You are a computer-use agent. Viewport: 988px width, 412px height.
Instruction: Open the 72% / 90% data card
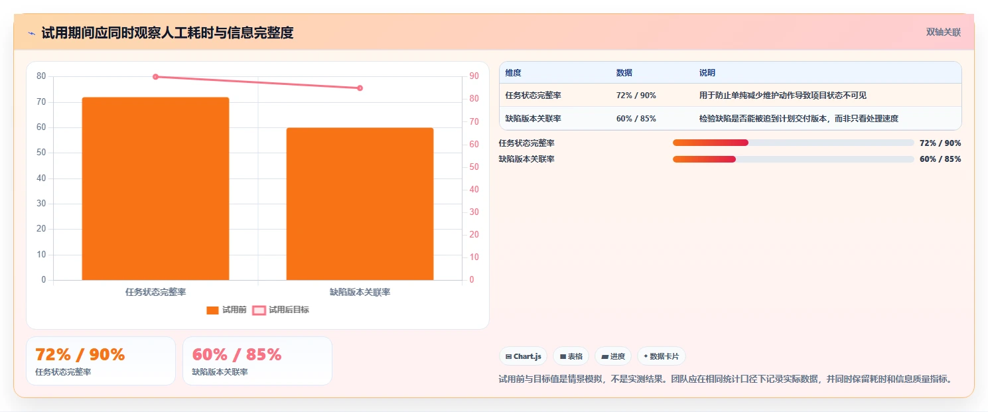101,361
